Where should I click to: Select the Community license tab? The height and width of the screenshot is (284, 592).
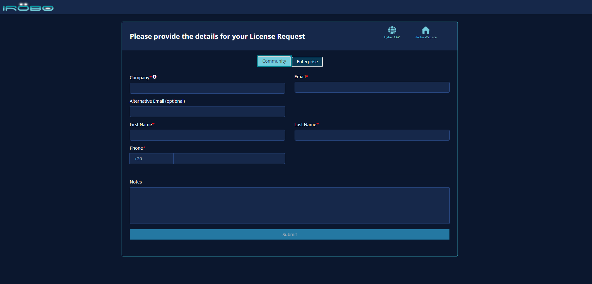click(x=274, y=61)
